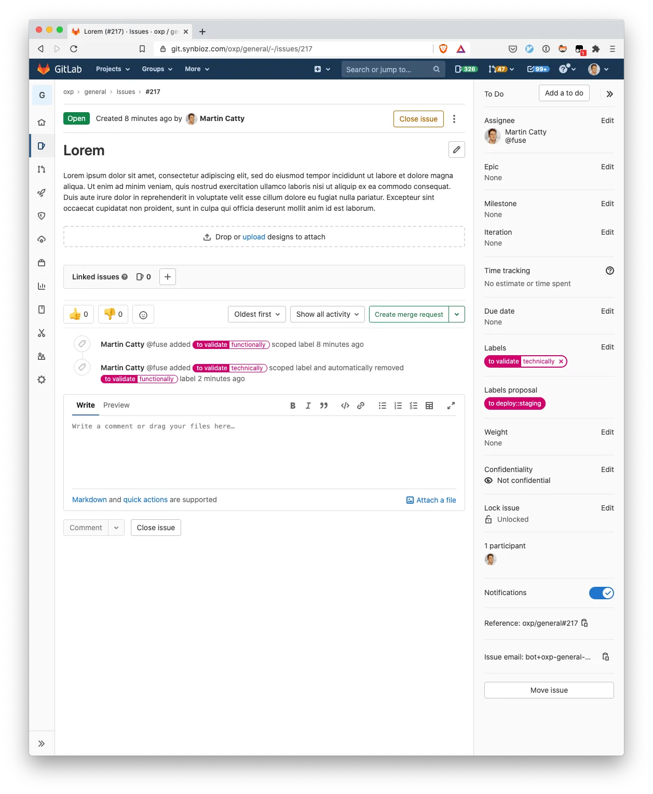Click the Create merge request button
This screenshot has height=794, width=653.
409,314
